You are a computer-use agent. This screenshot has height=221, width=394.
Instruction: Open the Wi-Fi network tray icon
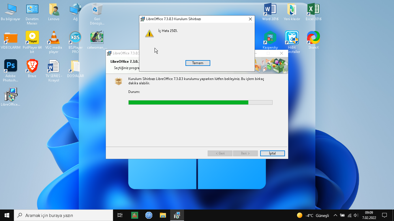pyautogui.click(x=350, y=215)
